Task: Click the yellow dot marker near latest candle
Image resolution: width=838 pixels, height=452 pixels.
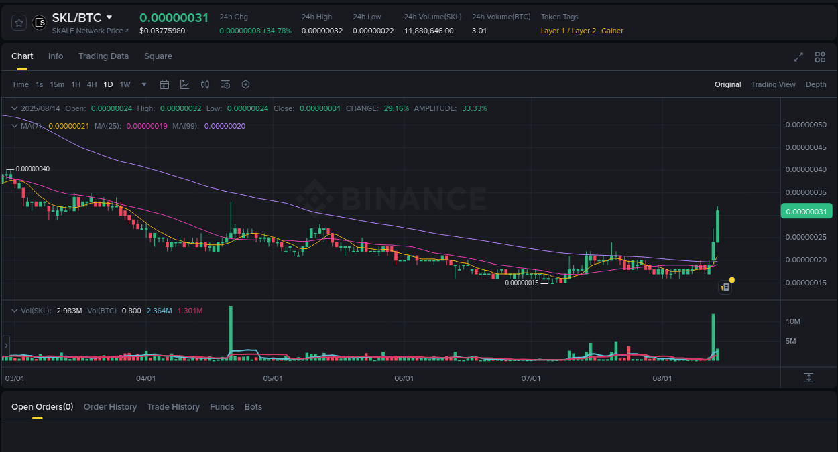Action: [x=732, y=279]
